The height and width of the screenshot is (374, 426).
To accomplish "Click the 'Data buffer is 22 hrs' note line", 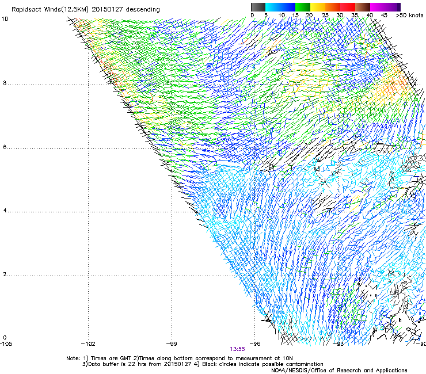I will tap(203, 364).
